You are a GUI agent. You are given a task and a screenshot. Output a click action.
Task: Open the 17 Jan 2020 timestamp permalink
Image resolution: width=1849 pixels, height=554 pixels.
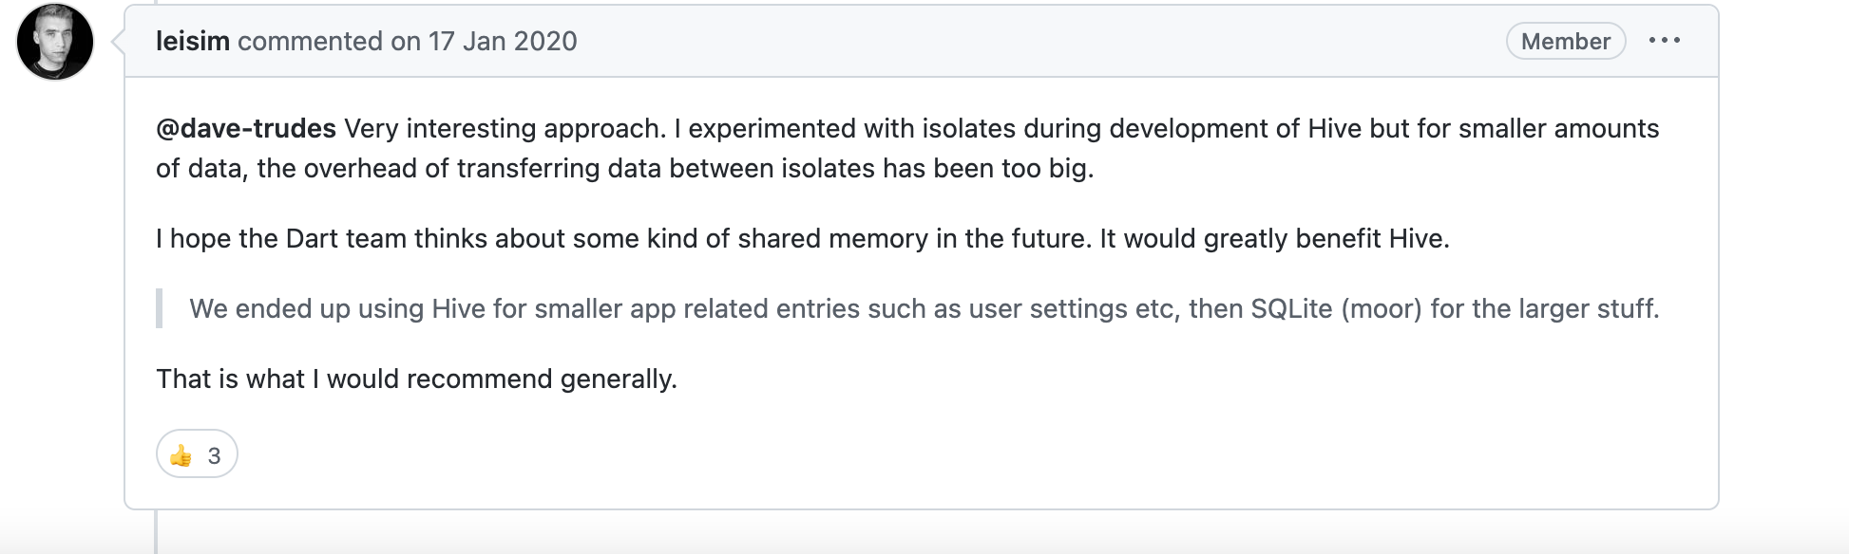tap(503, 41)
